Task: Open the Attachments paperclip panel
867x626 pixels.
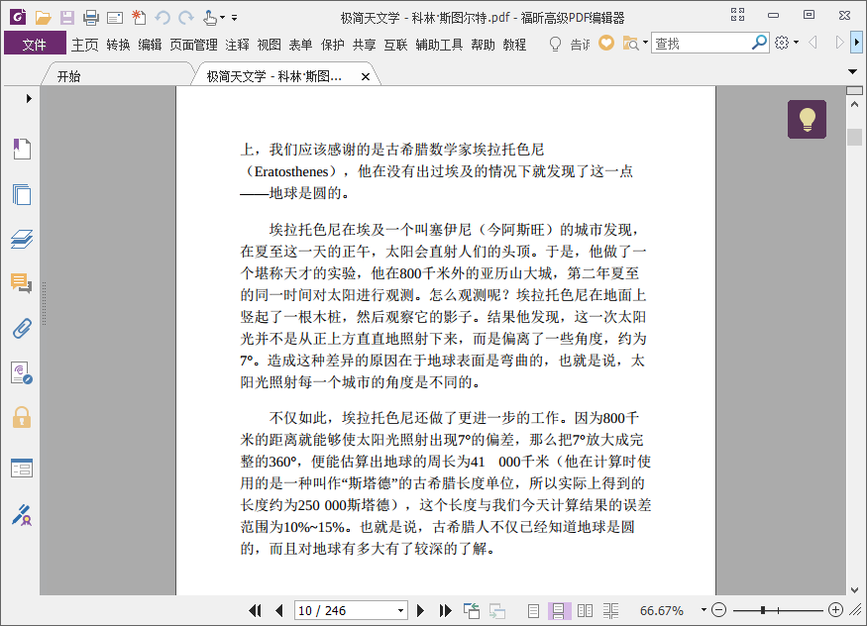Action: (x=22, y=328)
